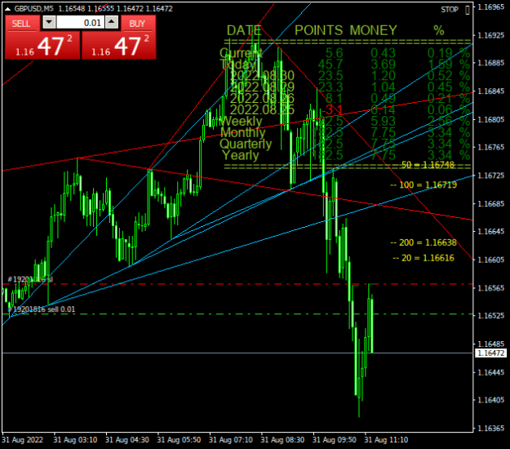Image resolution: width=510 pixels, height=449 pixels.
Task: Click the red SELL button
Action: coord(21,24)
